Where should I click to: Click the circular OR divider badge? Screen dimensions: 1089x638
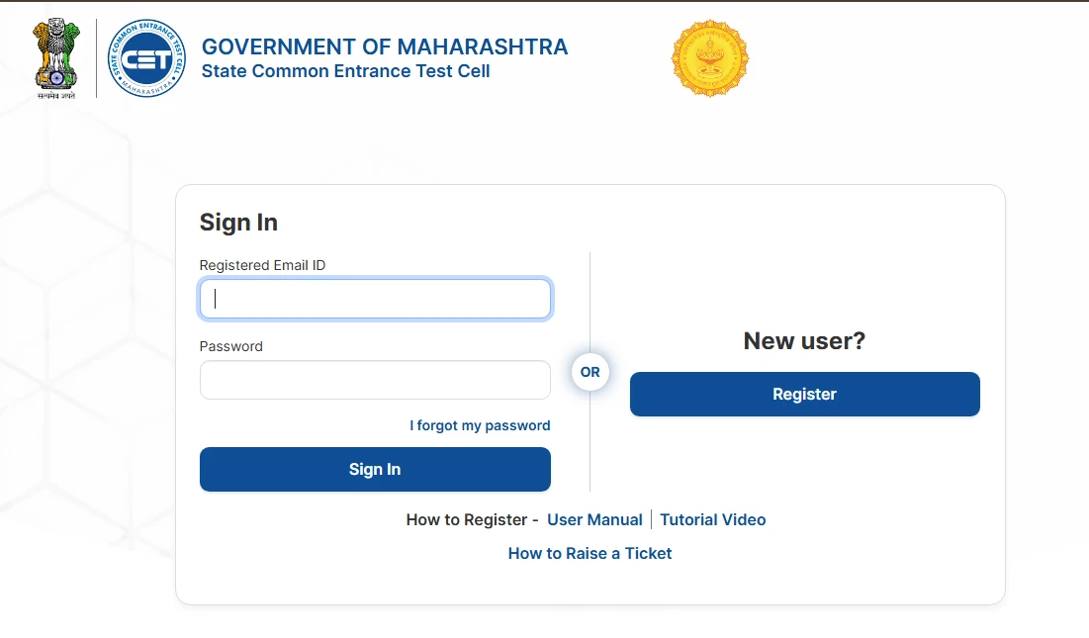(x=590, y=372)
